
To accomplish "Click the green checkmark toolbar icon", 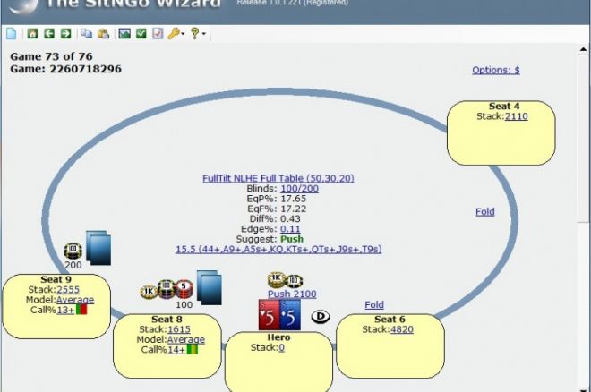I will pos(141,33).
